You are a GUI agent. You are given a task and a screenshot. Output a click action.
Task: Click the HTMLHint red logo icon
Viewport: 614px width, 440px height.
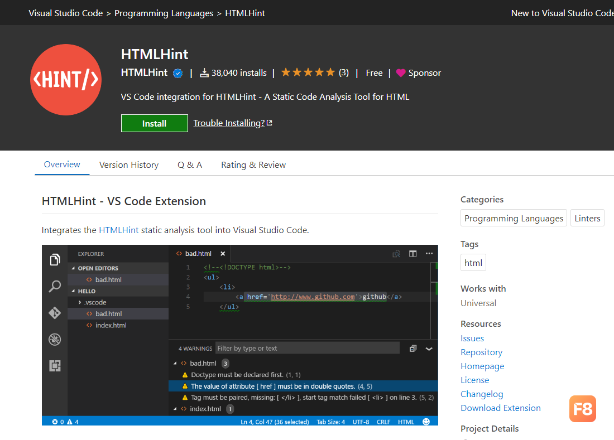coord(66,80)
